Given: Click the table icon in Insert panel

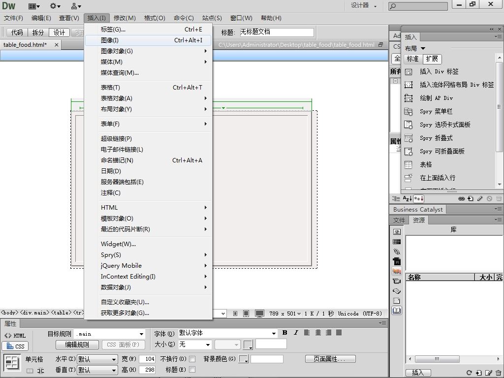Looking at the screenshot, I should (x=408, y=164).
